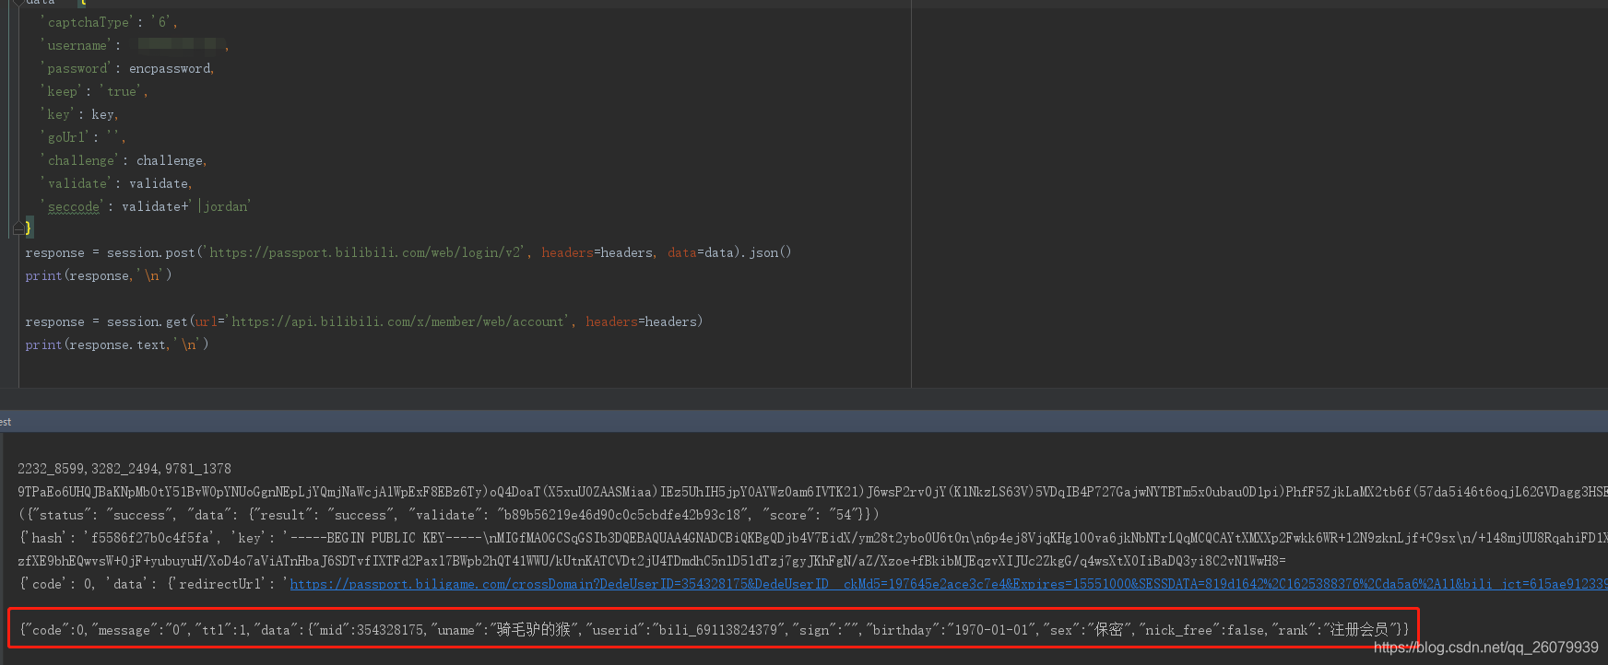Click the 'goUrl': '' entry
The image size is (1608, 665).
coord(82,137)
